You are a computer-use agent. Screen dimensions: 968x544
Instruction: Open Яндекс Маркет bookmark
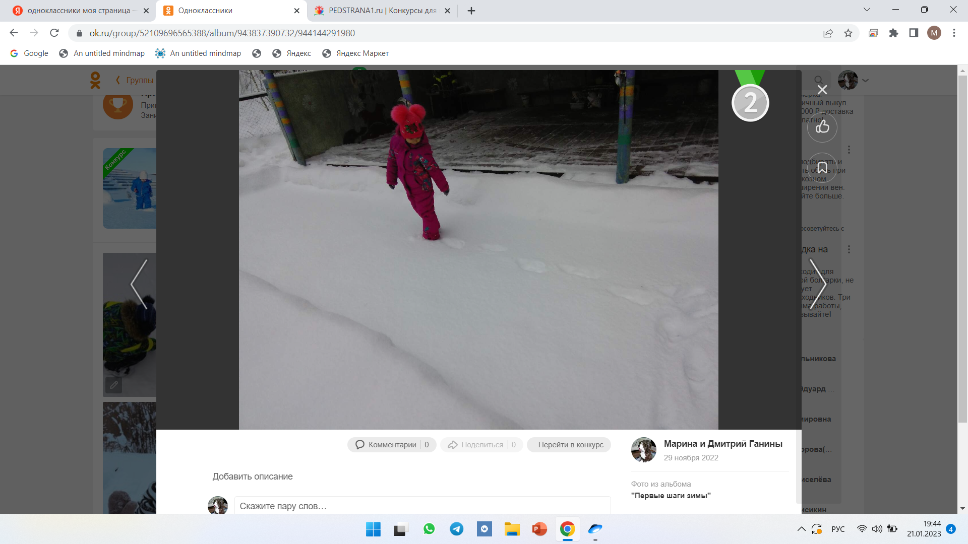(355, 53)
